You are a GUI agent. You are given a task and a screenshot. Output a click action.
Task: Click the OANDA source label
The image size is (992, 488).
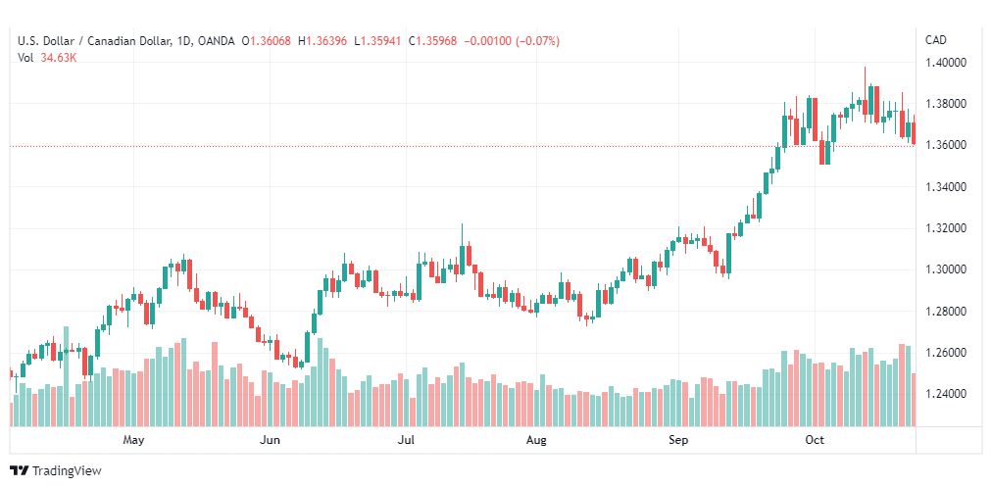[217, 41]
